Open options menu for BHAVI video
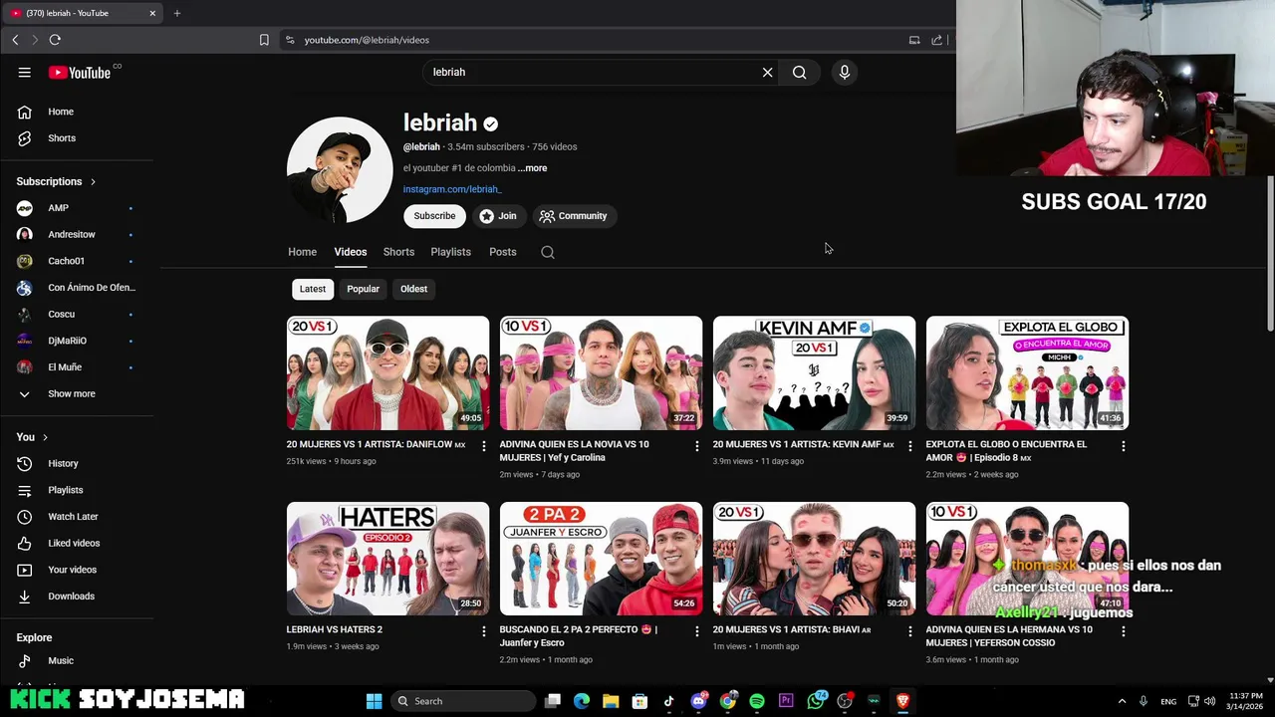This screenshot has height=717, width=1275. click(x=910, y=631)
